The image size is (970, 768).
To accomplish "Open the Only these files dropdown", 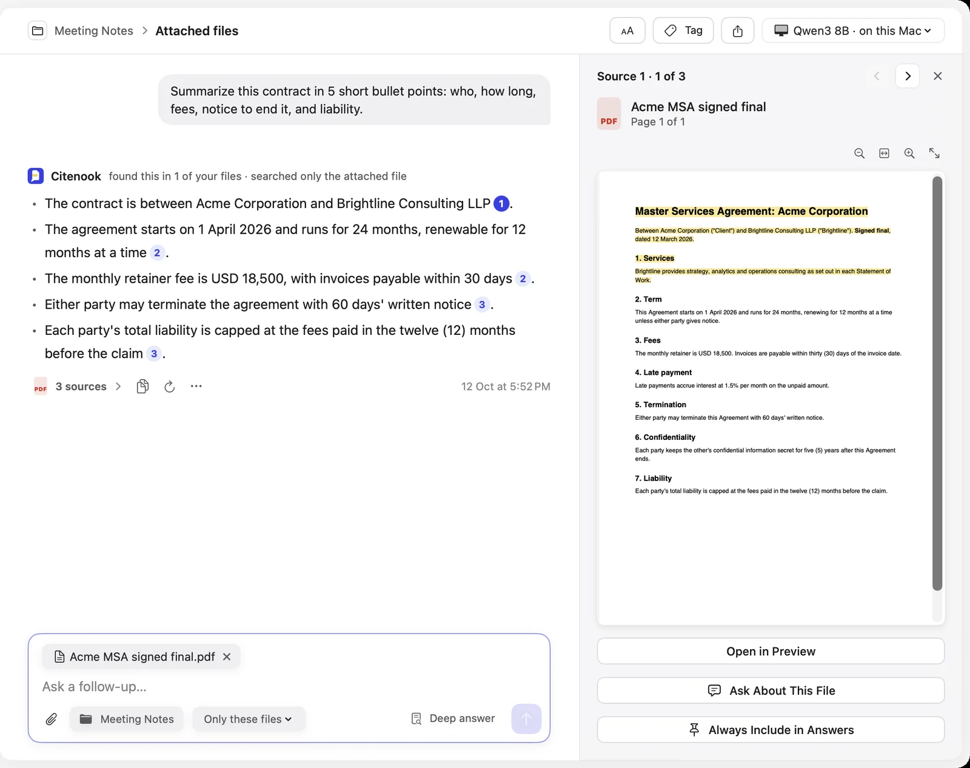I will tap(249, 719).
